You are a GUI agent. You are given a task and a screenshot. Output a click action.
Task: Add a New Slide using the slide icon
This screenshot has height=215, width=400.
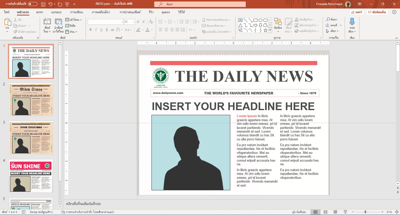(47, 21)
